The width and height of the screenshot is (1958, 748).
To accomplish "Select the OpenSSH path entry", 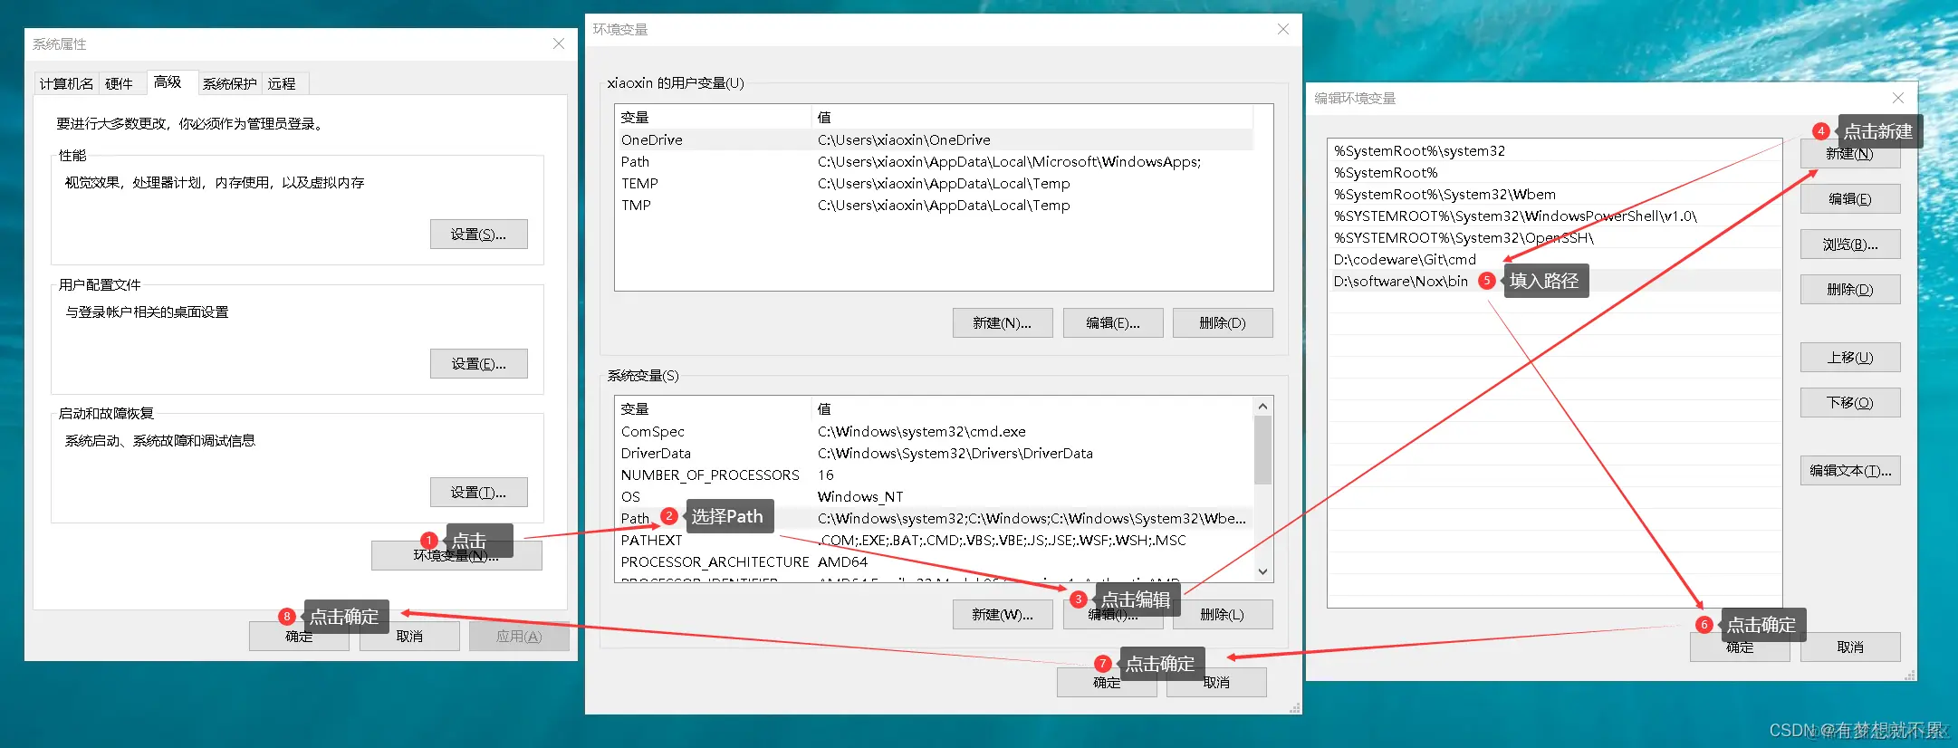I will 1554,237.
